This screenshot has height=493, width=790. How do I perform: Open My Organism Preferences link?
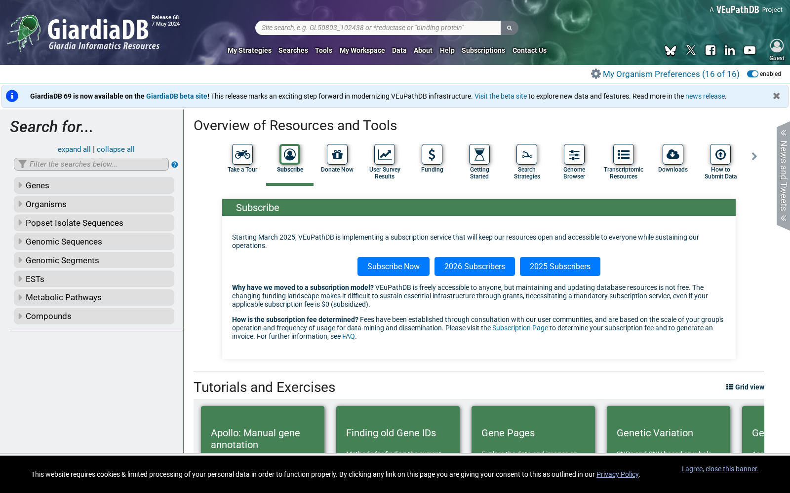click(671, 74)
